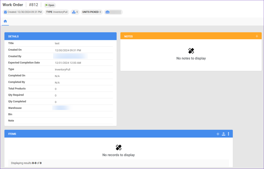Click the Bin field row
This screenshot has width=264, height=169.
(60, 114)
